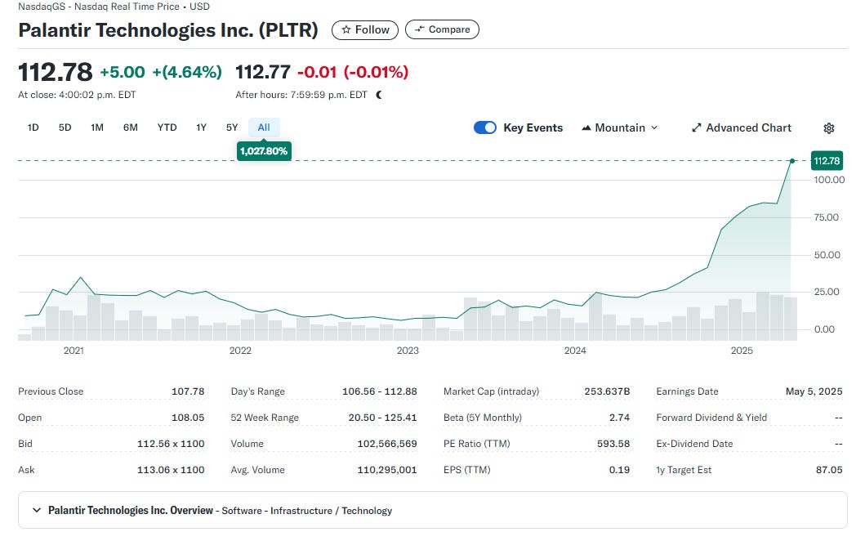Click the Volume value 102,566,569

pos(387,444)
